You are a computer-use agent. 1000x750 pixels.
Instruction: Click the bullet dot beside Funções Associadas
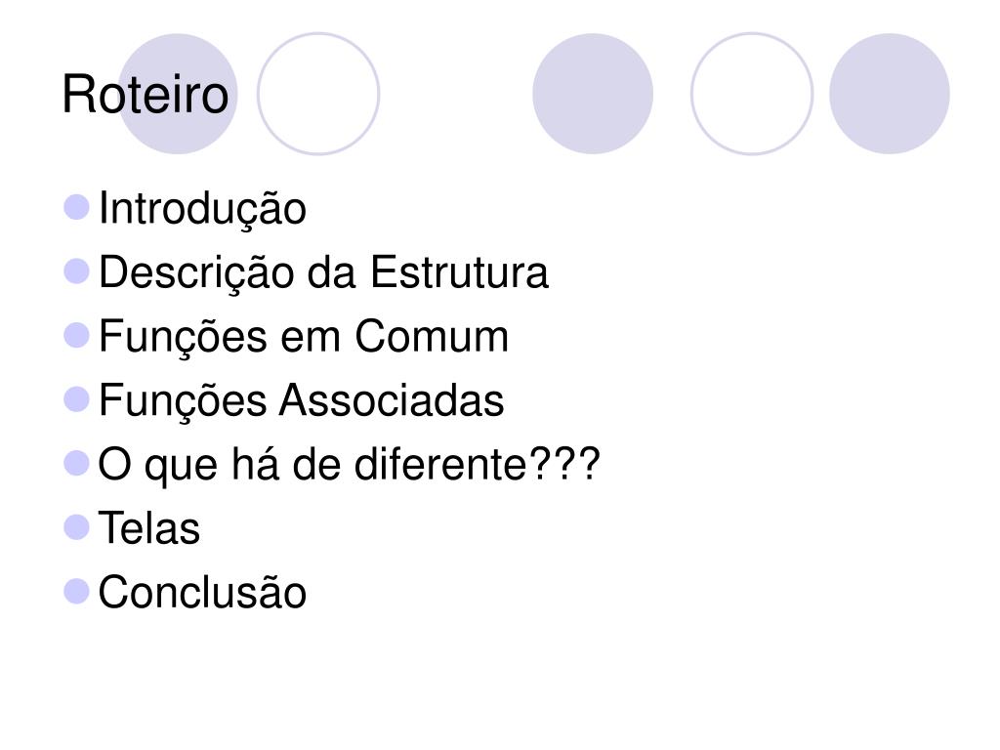(76, 399)
